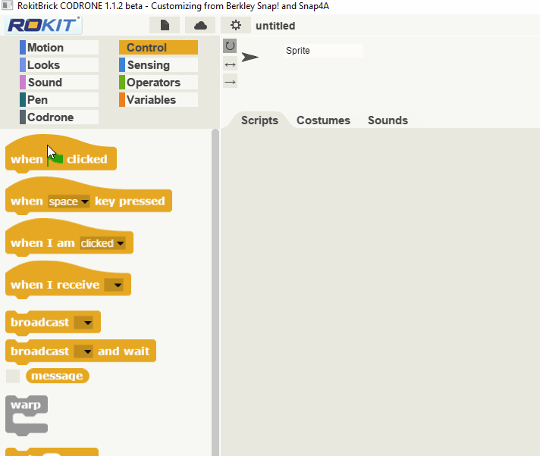The image size is (540, 456).
Task: Click the green flag in when clicked block
Action: (55, 159)
